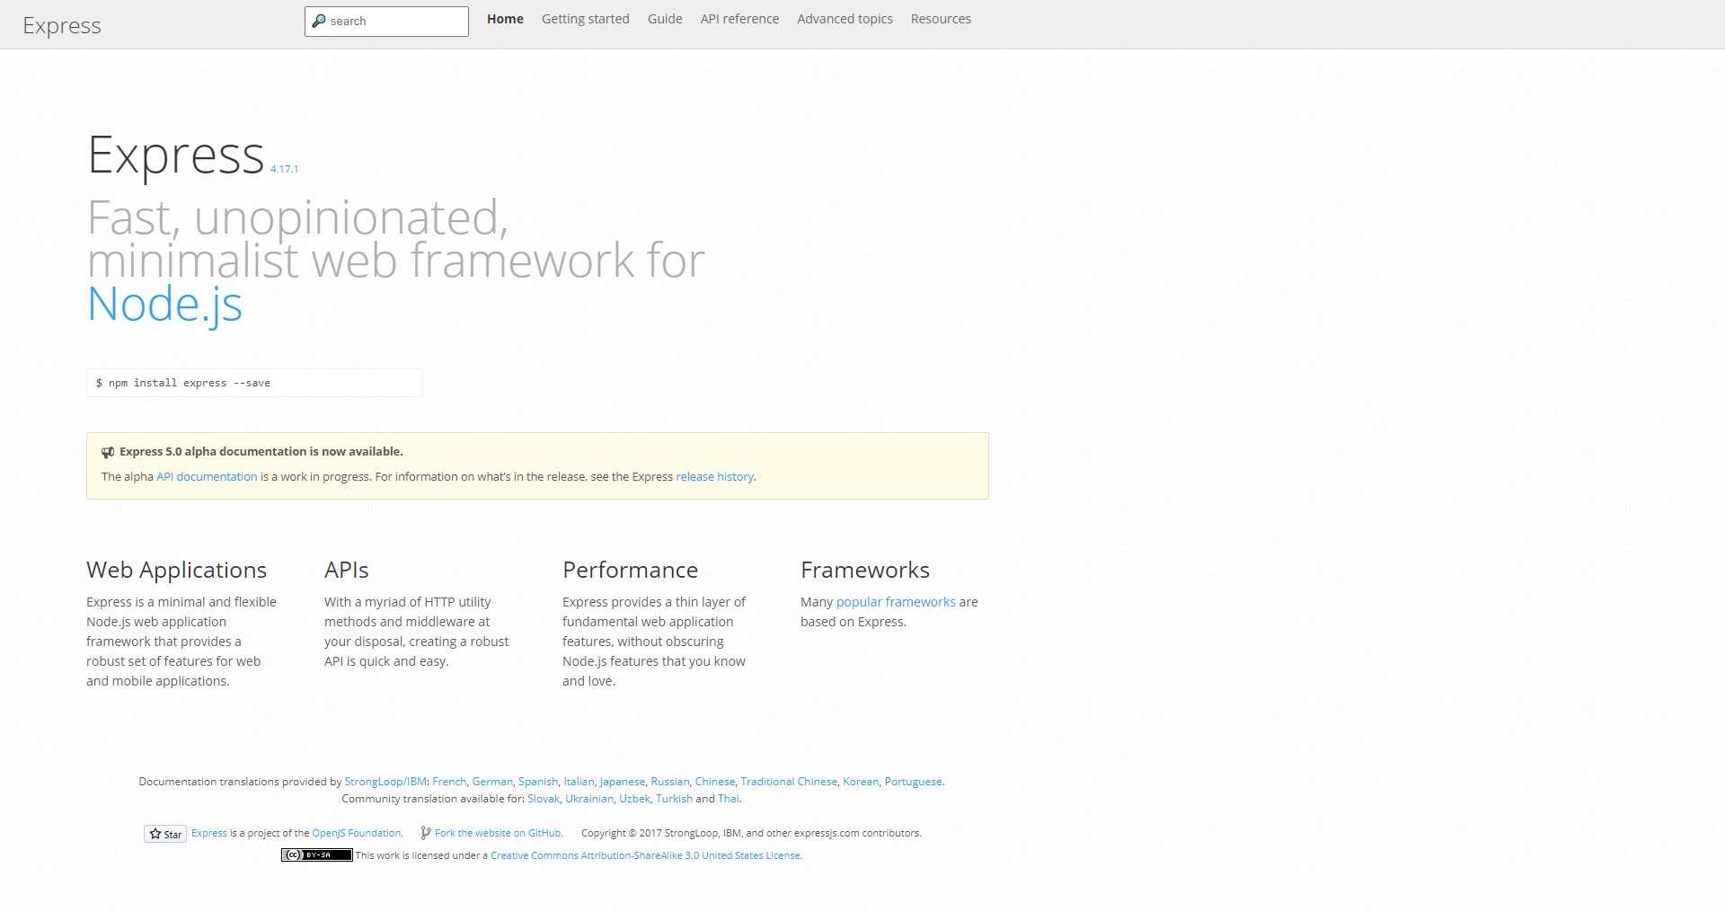Open the Getting started menu
The height and width of the screenshot is (912, 1725).
point(585,19)
